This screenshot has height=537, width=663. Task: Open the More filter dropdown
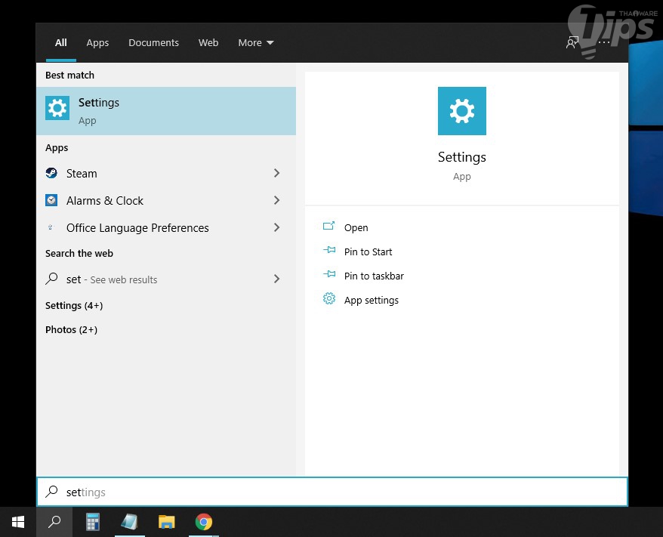pyautogui.click(x=256, y=43)
